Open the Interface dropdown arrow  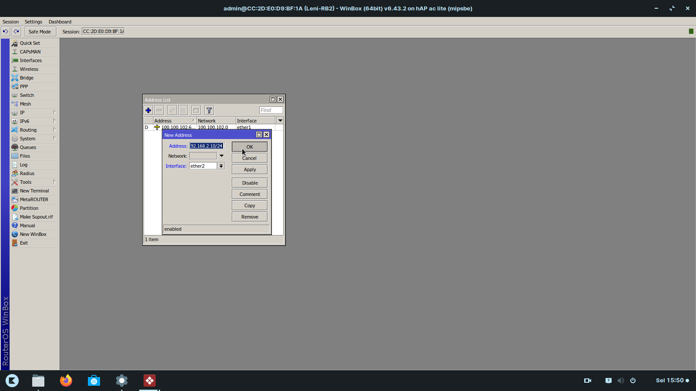pos(221,166)
